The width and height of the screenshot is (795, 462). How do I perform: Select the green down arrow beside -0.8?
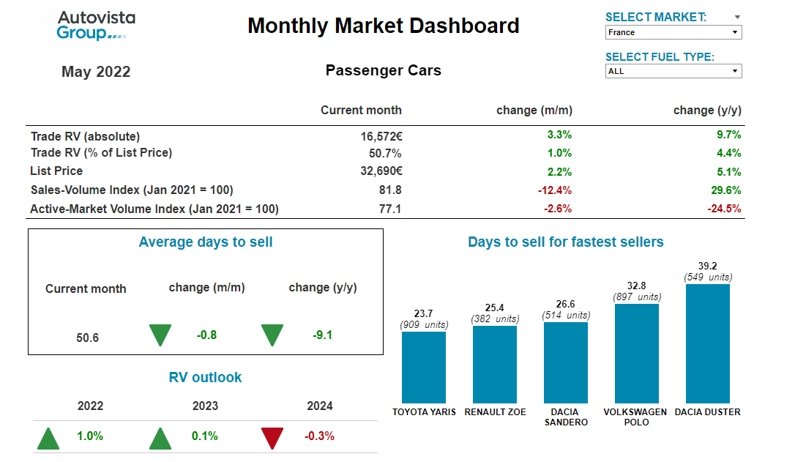click(x=160, y=335)
